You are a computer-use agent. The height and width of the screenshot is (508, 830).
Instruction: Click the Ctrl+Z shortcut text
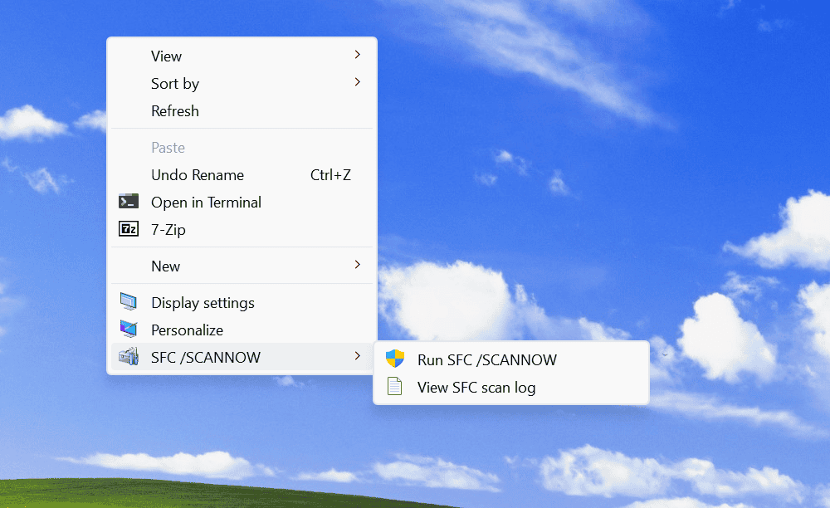pos(330,174)
